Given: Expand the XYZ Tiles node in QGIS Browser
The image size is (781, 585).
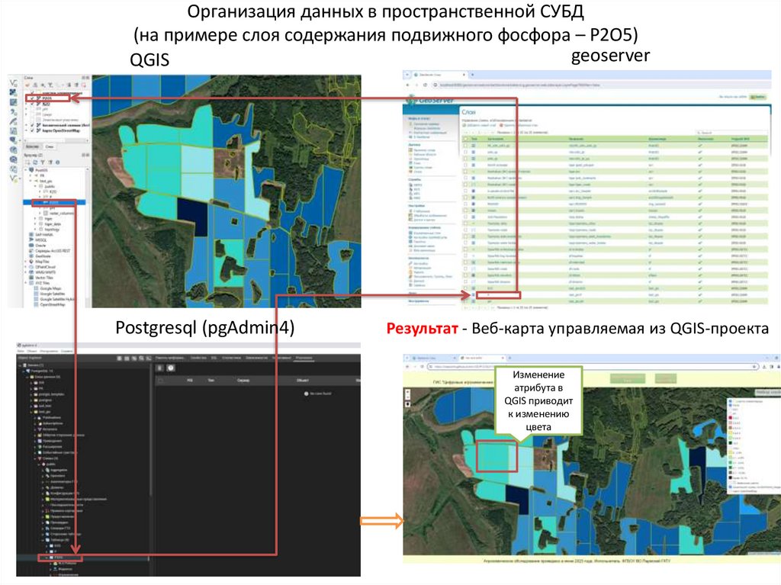Looking at the screenshot, I should (x=25, y=283).
